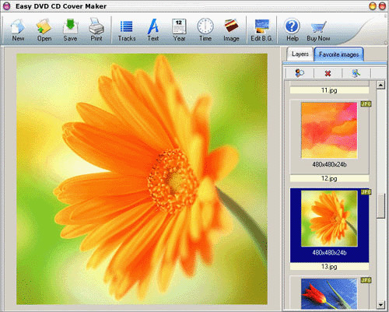389x312 pixels.
Task: Open Help from the toolbar
Action: (x=293, y=30)
